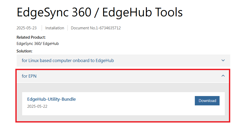
Task: Open 'for Linux based computer onboard to EdgeHub'
Action: coord(68,60)
